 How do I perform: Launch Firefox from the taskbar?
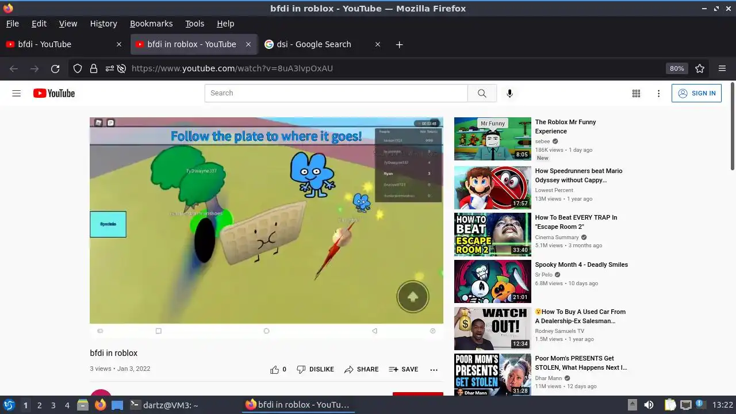tap(101, 405)
